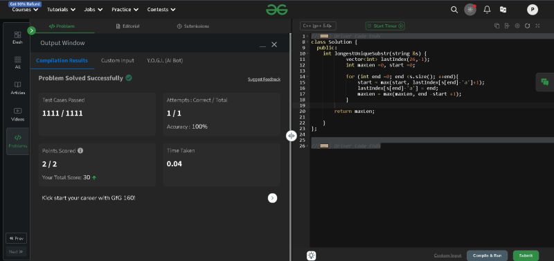Open editor settings gear icon
Image resolution: width=554 pixels, height=261 pixels.
(517, 26)
